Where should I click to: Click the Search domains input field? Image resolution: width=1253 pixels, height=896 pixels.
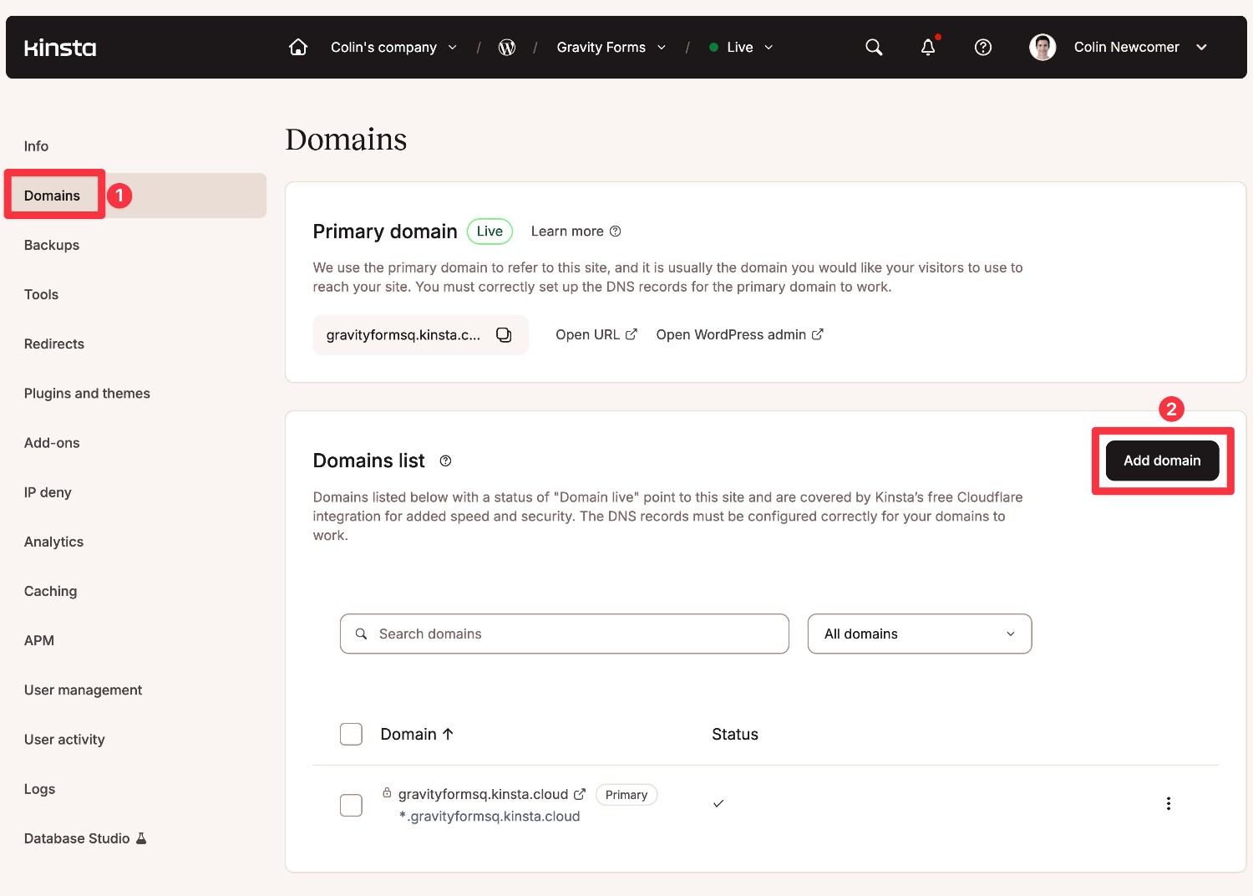[565, 634]
